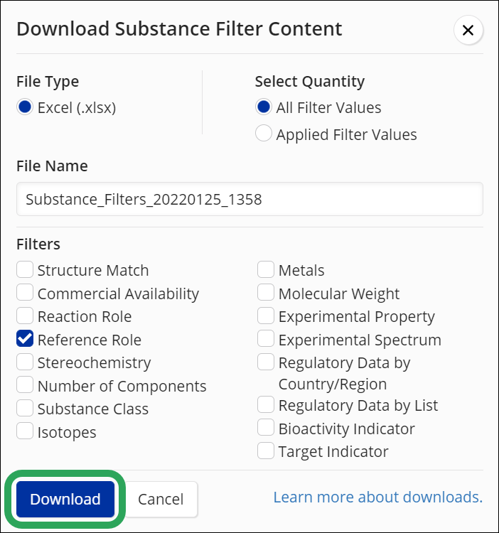Check the Reaction Role filter
The image size is (499, 533).
[x=25, y=316]
